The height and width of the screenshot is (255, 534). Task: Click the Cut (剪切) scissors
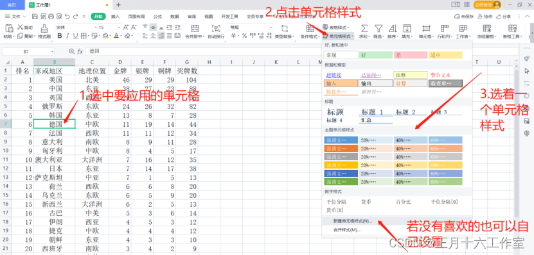(x=21, y=27)
